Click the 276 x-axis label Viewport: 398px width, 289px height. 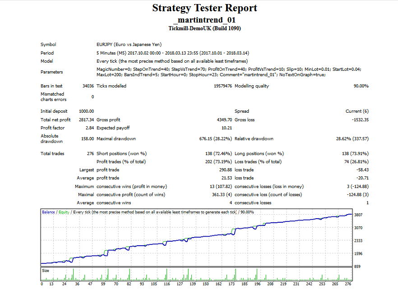(348, 284)
